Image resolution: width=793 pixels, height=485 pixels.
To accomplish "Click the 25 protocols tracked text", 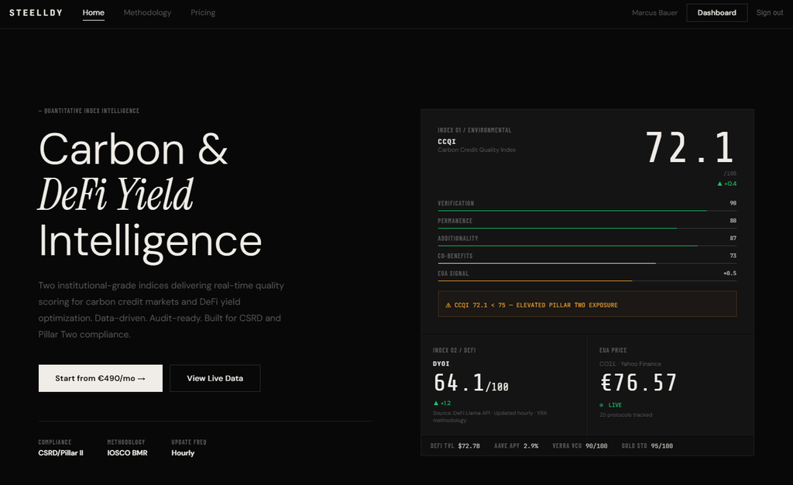I will pos(626,414).
